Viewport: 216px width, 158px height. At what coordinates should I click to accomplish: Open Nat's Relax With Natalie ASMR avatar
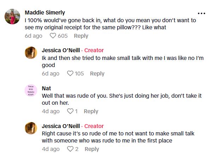31,90
